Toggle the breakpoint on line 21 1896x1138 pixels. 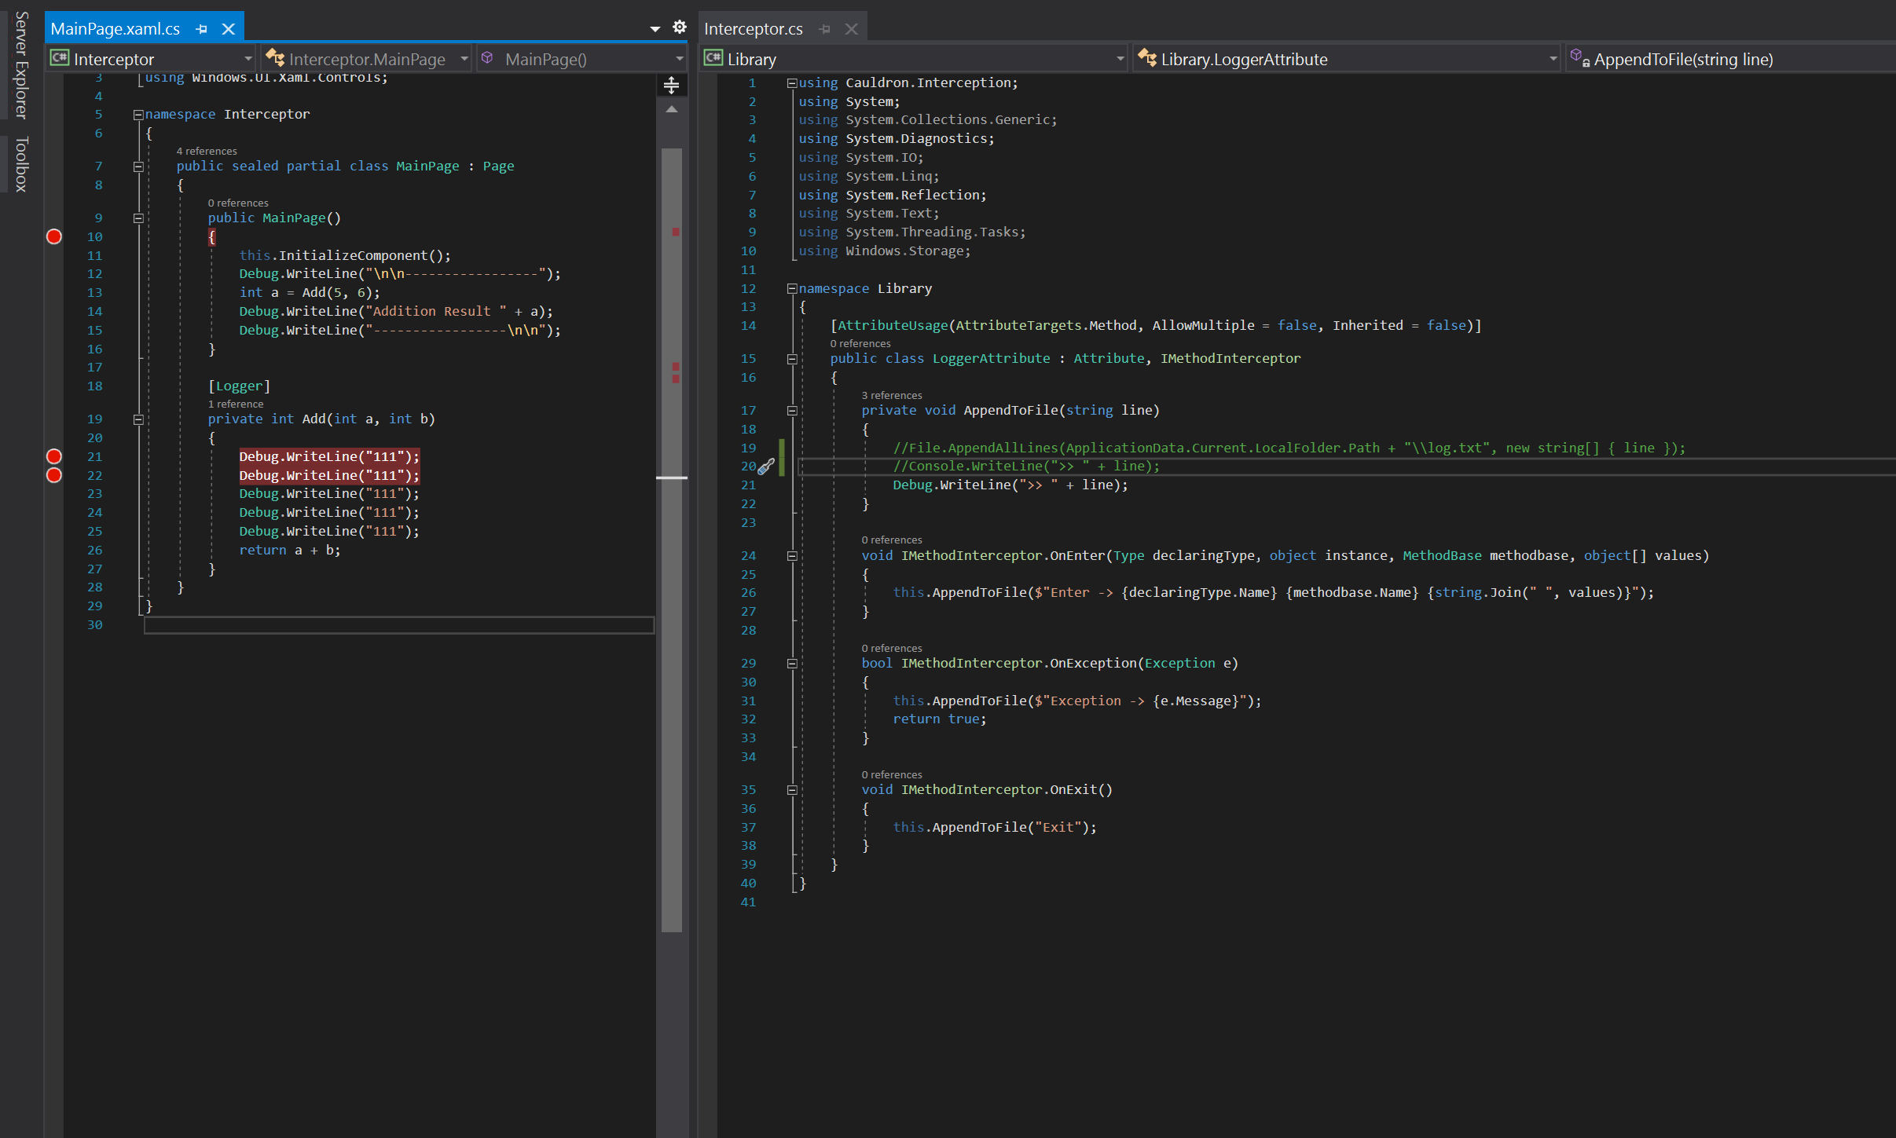coord(53,456)
